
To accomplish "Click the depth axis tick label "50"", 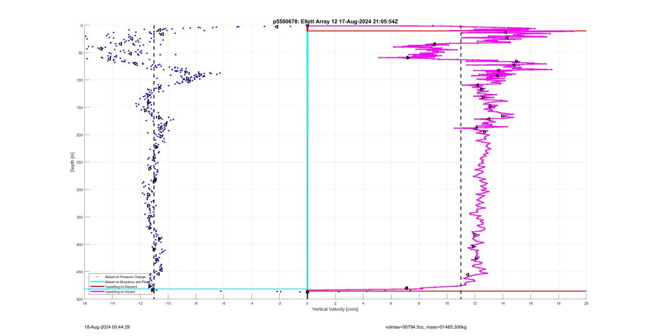I will [80, 53].
